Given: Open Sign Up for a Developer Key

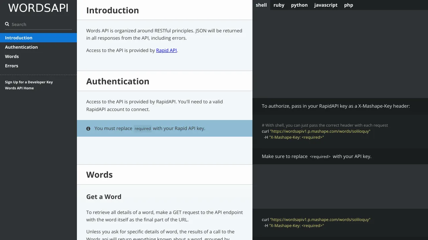Looking at the screenshot, I should click(x=29, y=82).
